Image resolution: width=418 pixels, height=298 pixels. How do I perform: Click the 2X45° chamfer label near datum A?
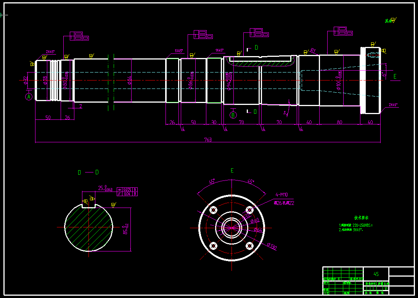[50, 52]
